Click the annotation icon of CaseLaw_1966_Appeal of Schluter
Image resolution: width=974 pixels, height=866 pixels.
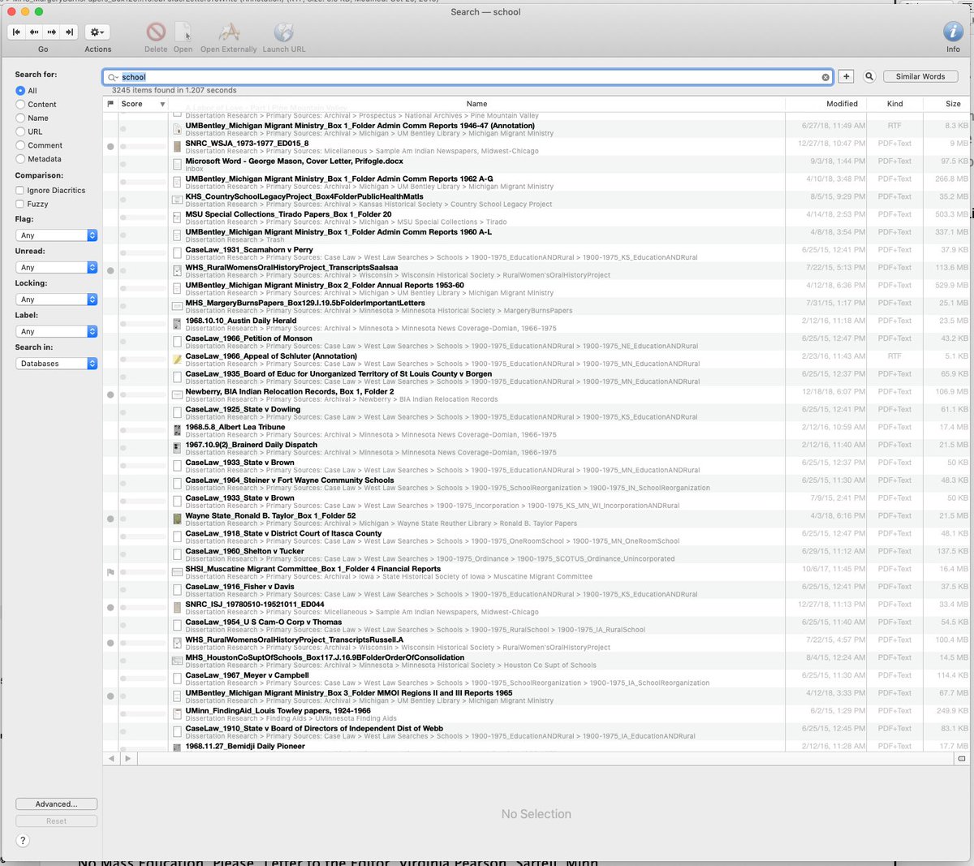pyautogui.click(x=177, y=360)
